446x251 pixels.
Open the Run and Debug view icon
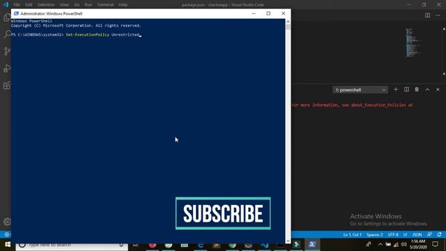[x=7, y=68]
